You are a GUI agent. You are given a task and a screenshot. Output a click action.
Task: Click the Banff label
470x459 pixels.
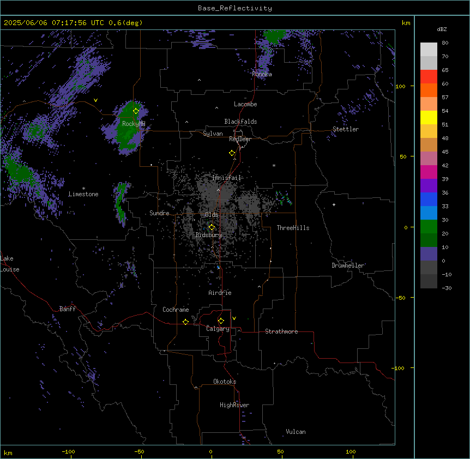click(68, 309)
